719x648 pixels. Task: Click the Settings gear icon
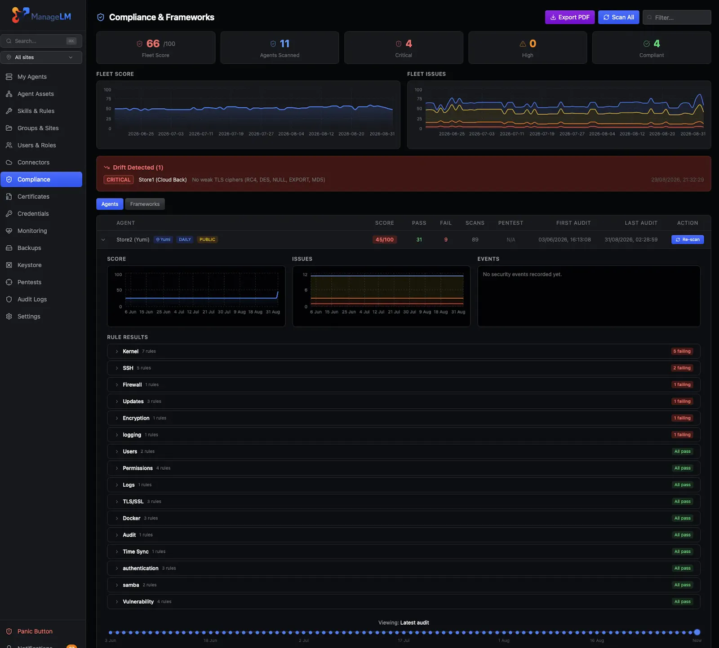coord(9,316)
